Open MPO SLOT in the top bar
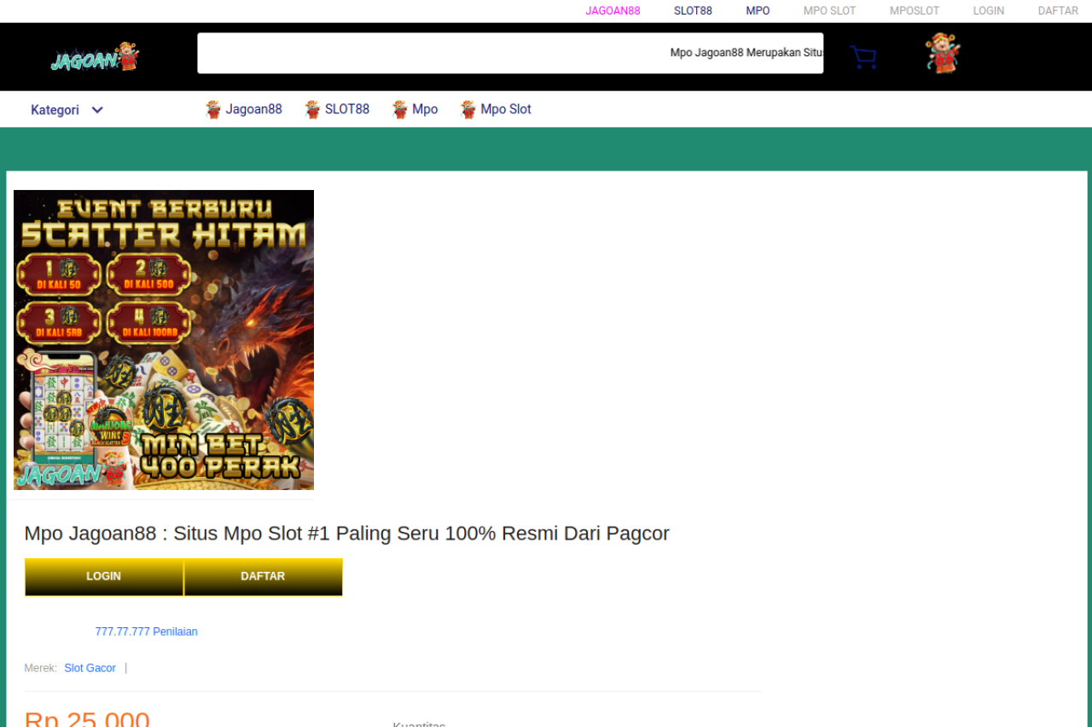This screenshot has width=1092, height=727. [829, 11]
